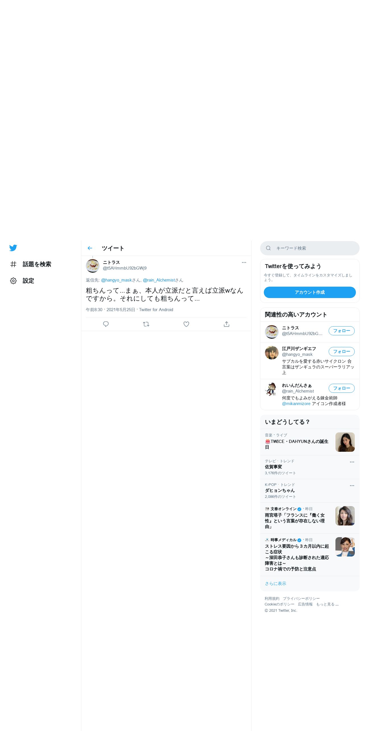Open 広告情報 footer link
Screen dimensions: 365x731
point(305,604)
